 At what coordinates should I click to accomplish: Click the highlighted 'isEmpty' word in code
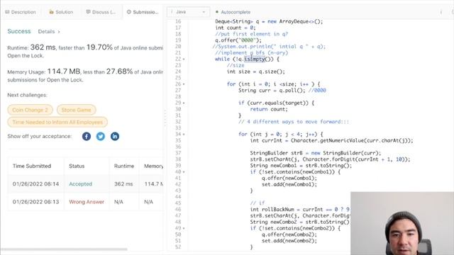point(255,59)
